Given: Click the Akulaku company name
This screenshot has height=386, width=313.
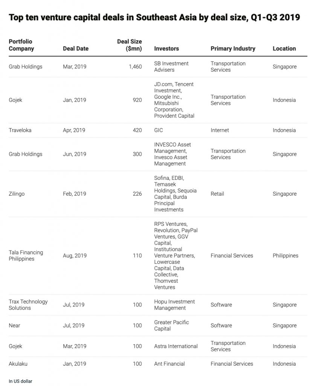Looking at the screenshot, I should click(x=18, y=364).
